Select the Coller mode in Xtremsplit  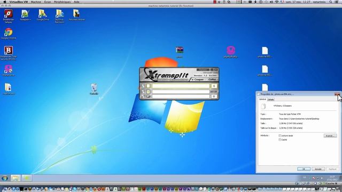(x=212, y=79)
